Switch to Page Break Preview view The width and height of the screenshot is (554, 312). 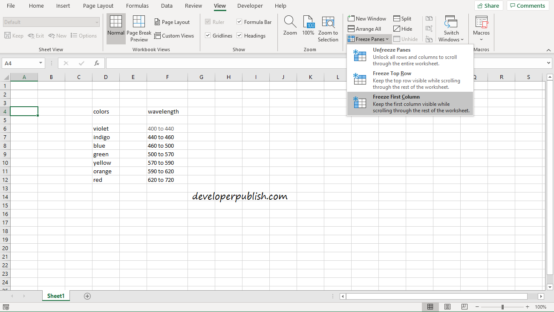click(x=138, y=28)
